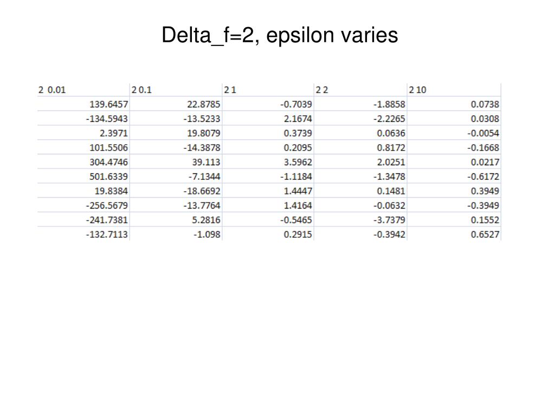The height and width of the screenshot is (416, 555).
Task: Select the cell with value 2.1674
Action: click(x=268, y=119)
